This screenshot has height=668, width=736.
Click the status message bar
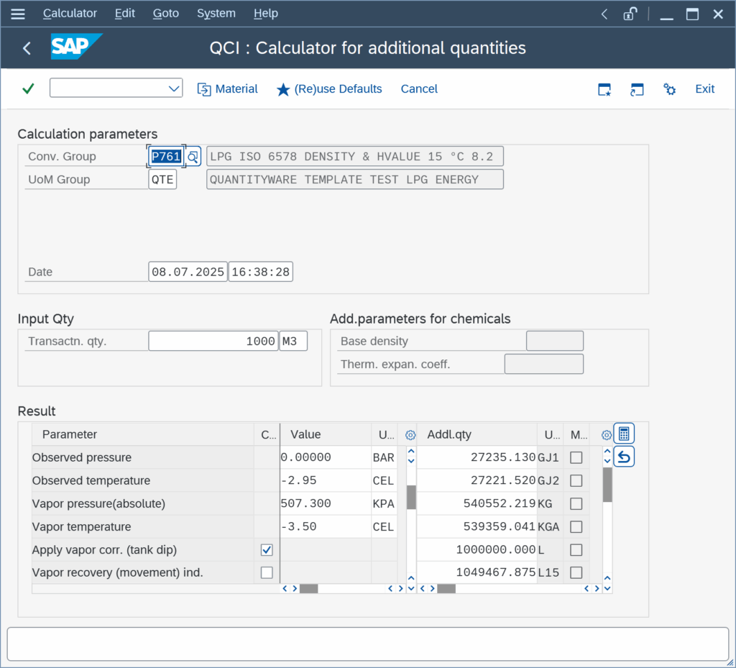(367, 644)
